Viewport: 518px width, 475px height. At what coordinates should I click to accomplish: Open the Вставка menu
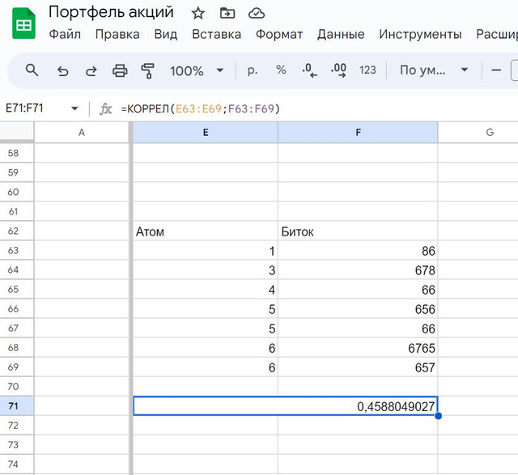coord(216,34)
